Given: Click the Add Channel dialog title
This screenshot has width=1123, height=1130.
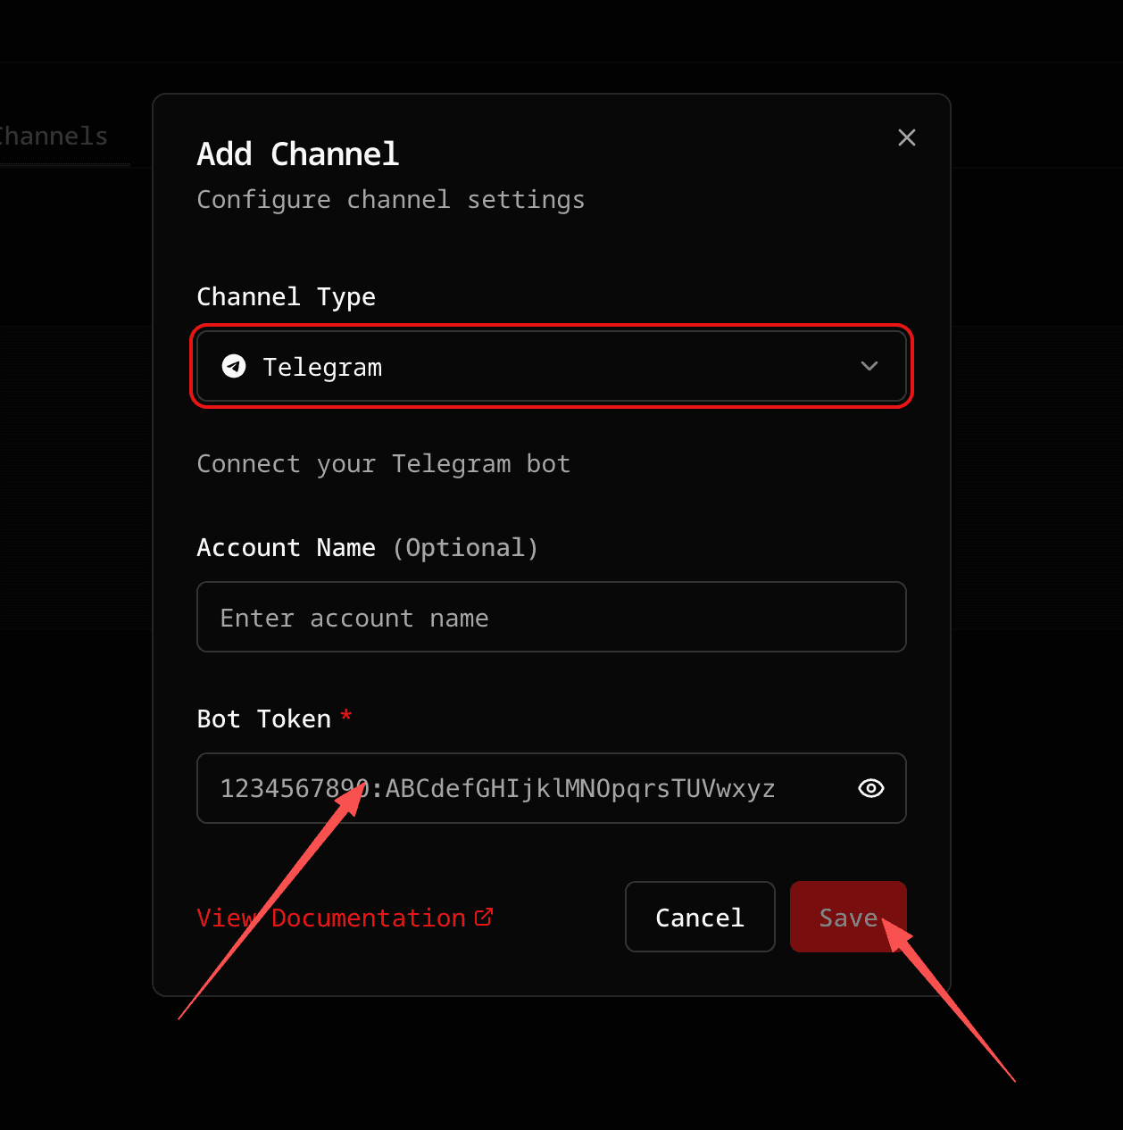Looking at the screenshot, I should click(297, 154).
